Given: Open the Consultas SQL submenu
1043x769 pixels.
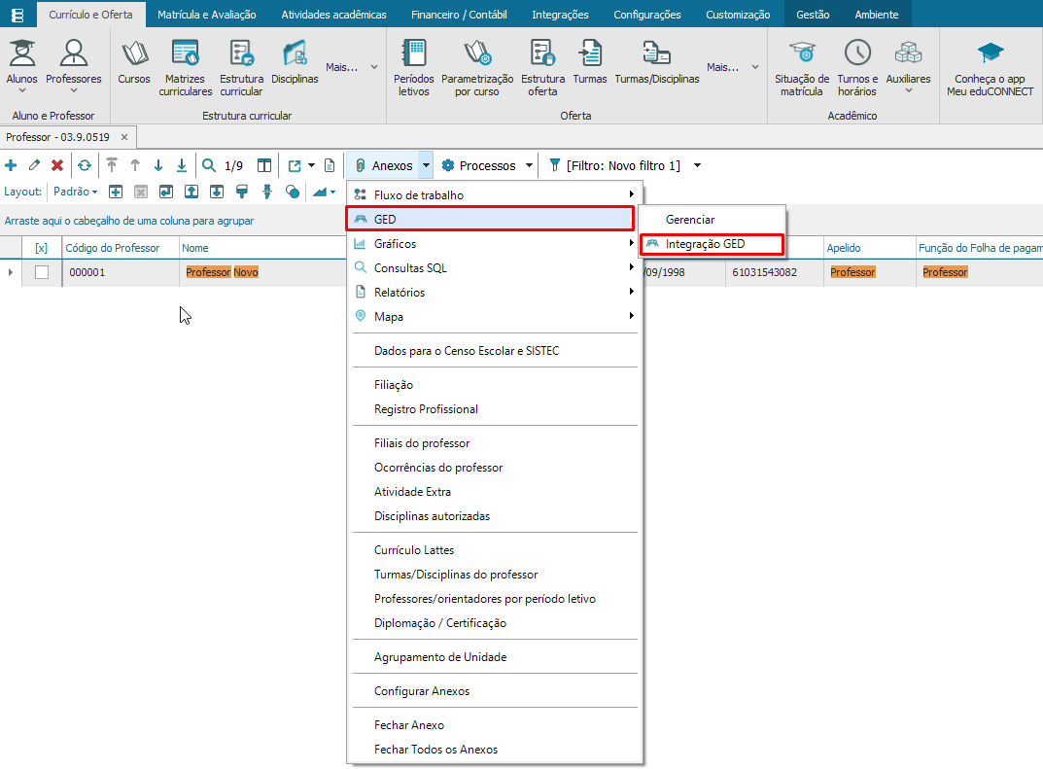Looking at the screenshot, I should pos(493,268).
